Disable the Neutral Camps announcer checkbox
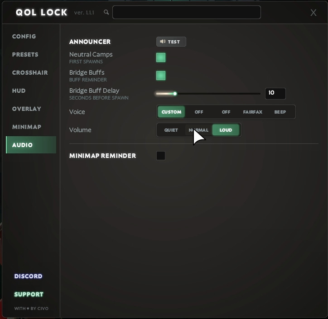Screen dimensions: 328x319 click(161, 57)
